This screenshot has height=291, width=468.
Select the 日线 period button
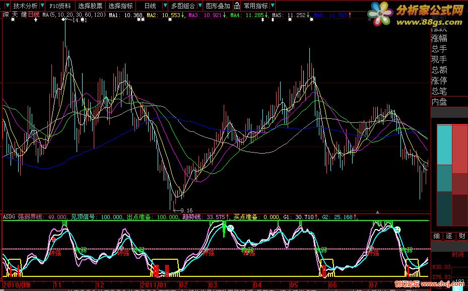tap(150, 6)
